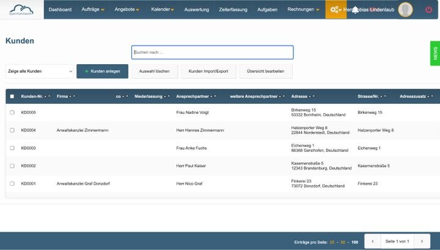Expand the Zeige alle Kunden dropdown

coord(40,72)
